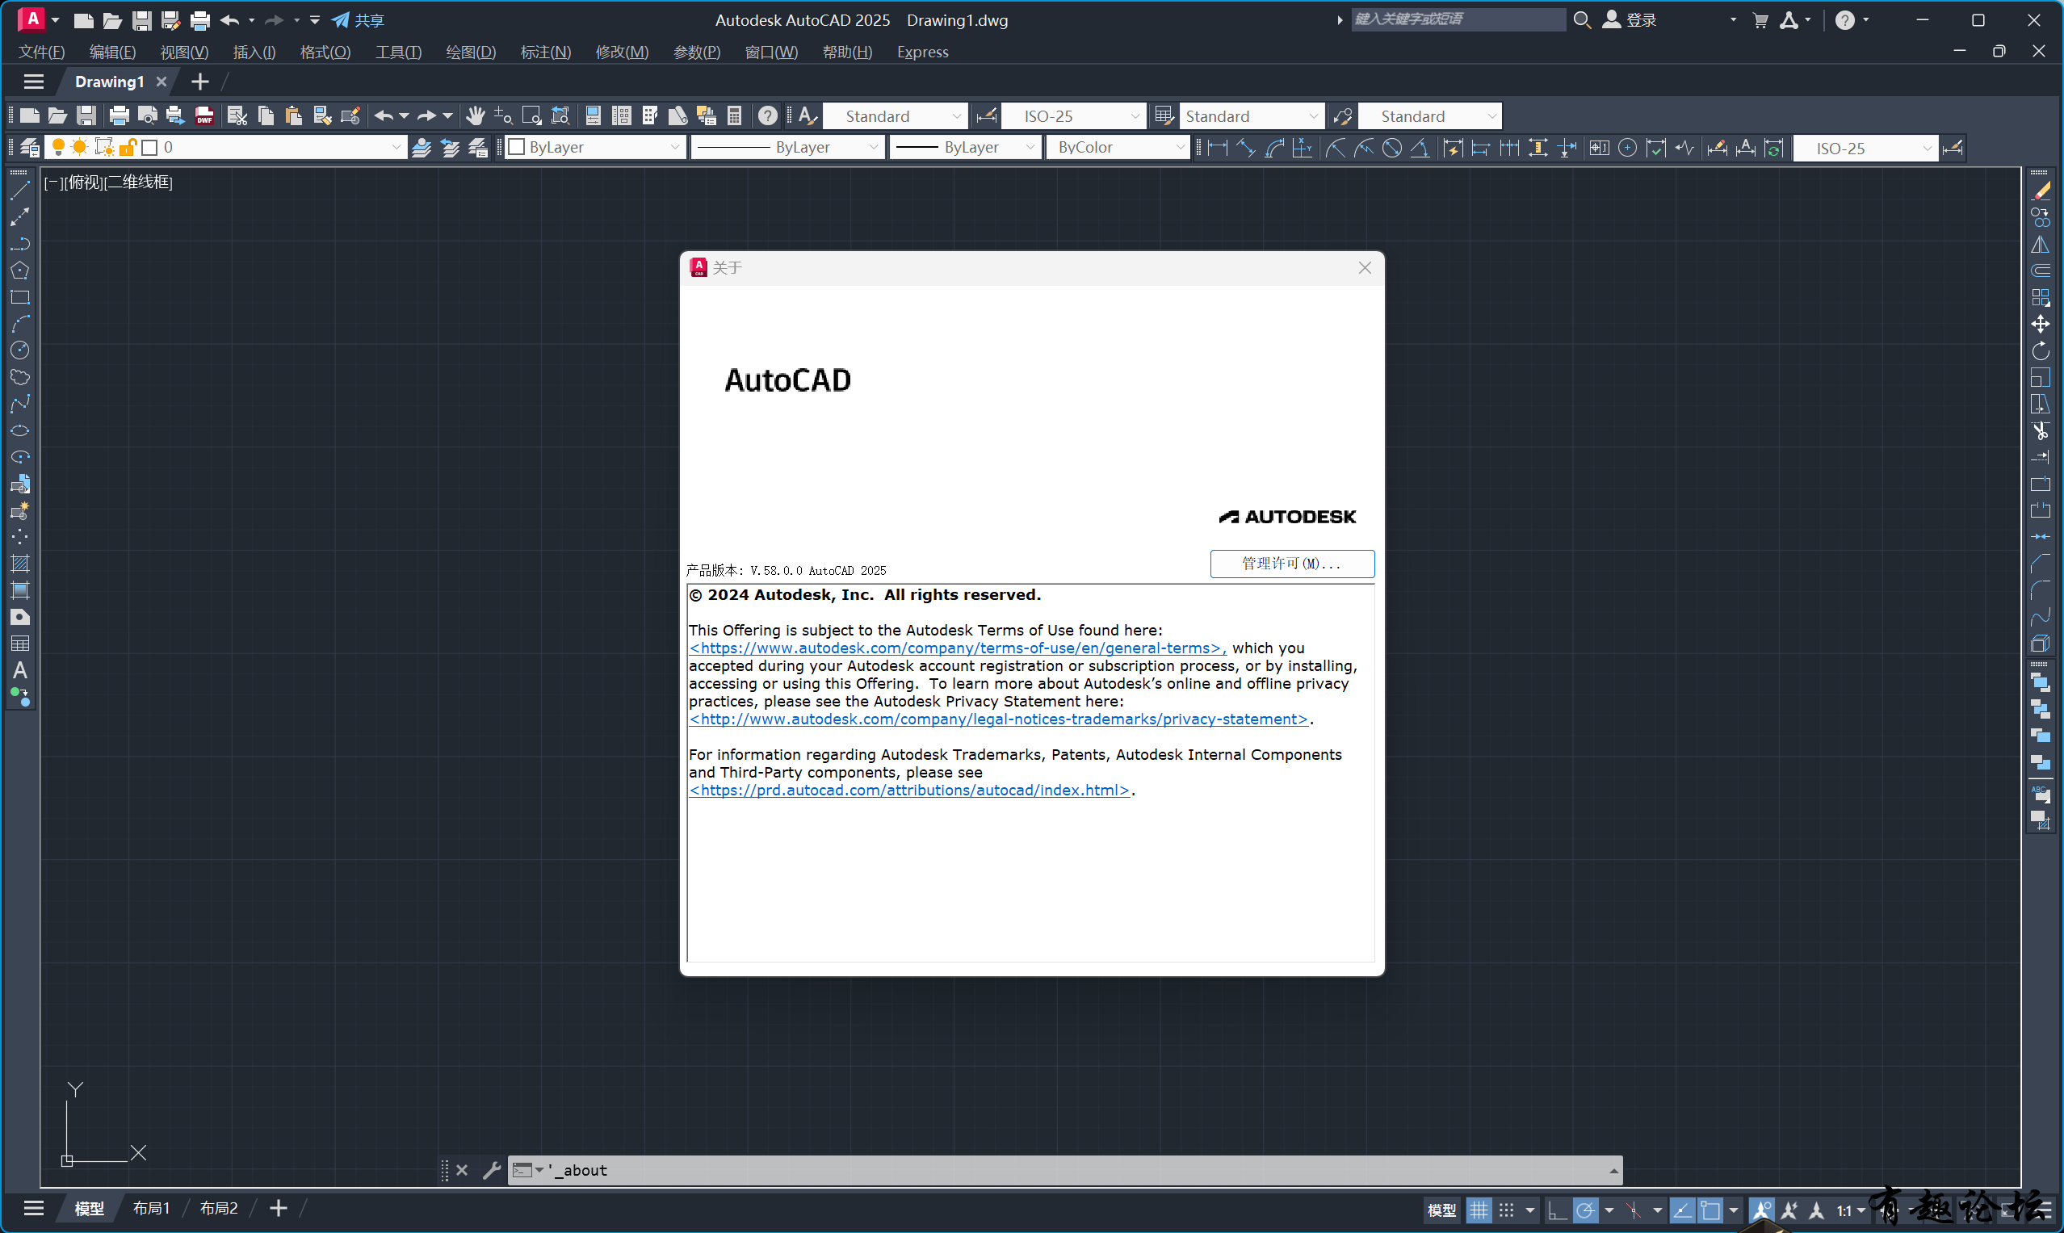2064x1233 pixels.
Task: Toggle annotation objects visibility in status bar
Action: coord(1761,1210)
